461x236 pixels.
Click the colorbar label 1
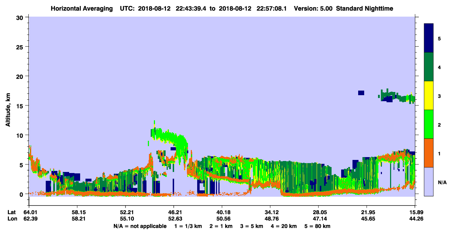(x=439, y=154)
